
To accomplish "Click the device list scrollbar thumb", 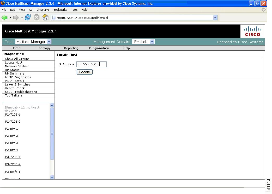I will point(52,134).
